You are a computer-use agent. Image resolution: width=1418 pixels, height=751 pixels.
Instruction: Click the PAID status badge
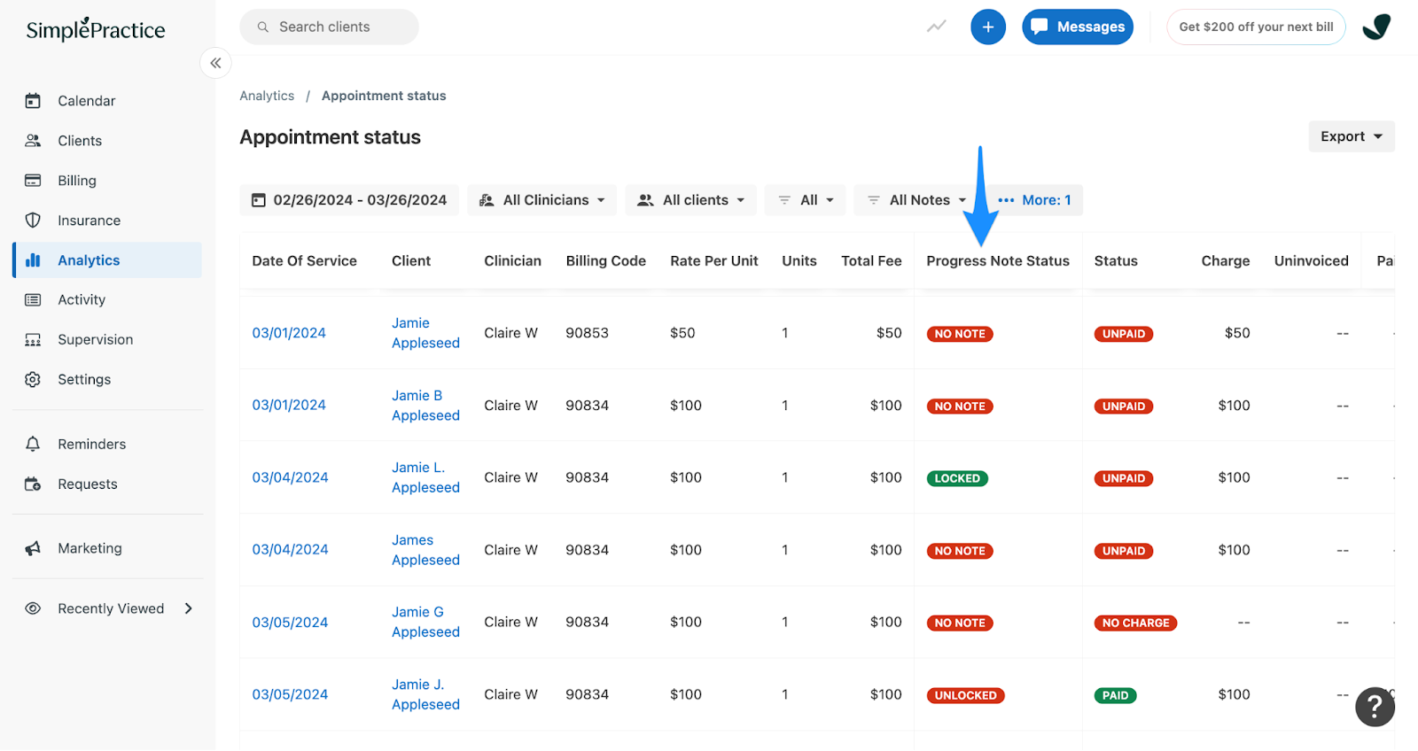[1116, 696]
